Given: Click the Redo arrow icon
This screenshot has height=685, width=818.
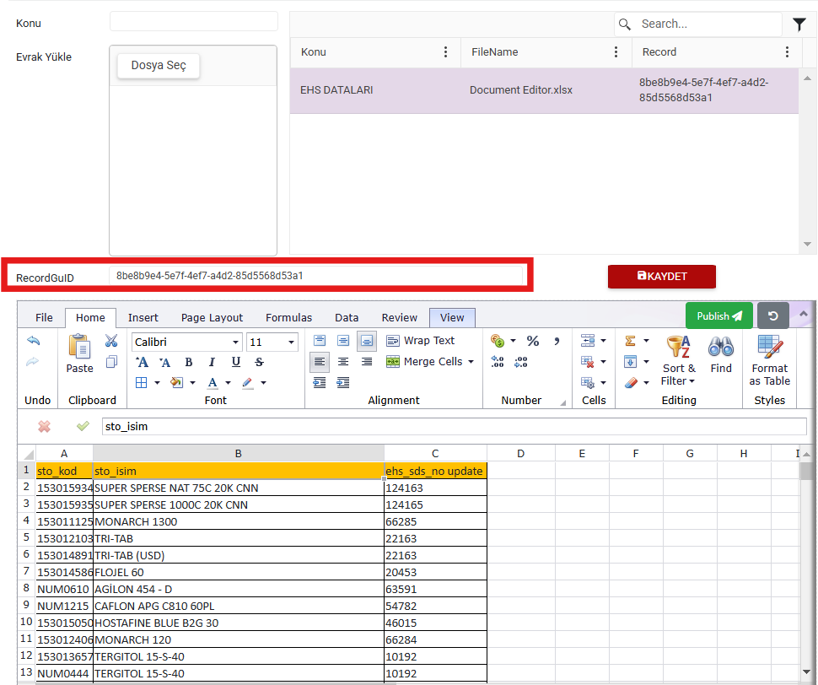Looking at the screenshot, I should pos(33,362).
